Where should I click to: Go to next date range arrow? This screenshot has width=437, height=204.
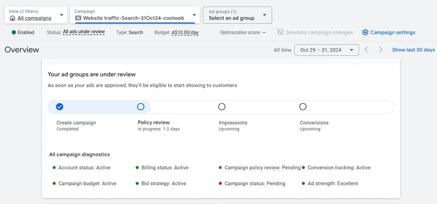pyautogui.click(x=380, y=50)
